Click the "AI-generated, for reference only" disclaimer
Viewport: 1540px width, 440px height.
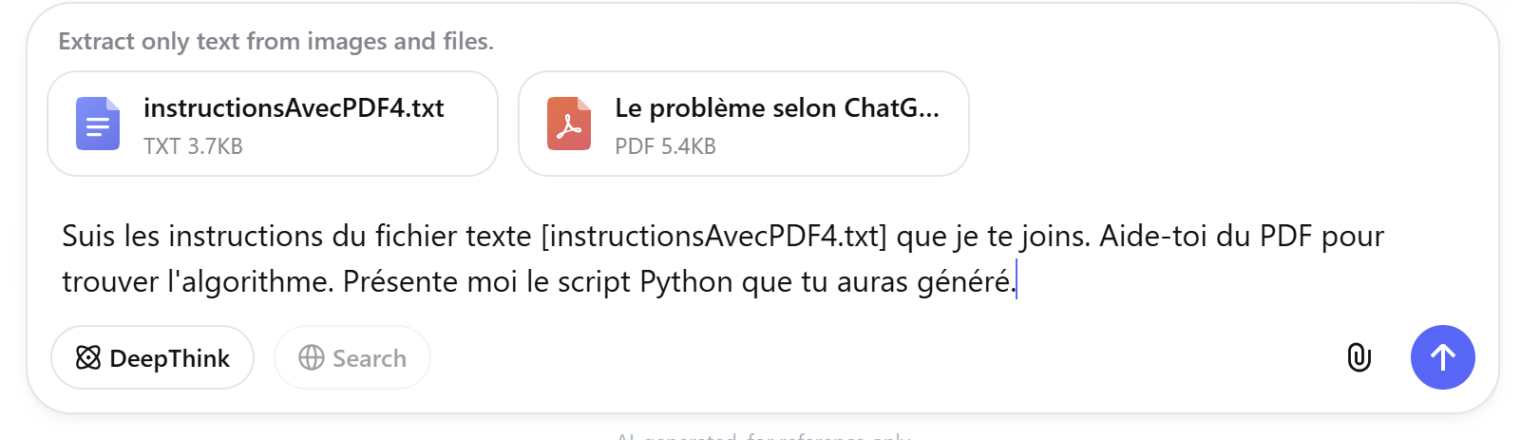764,436
